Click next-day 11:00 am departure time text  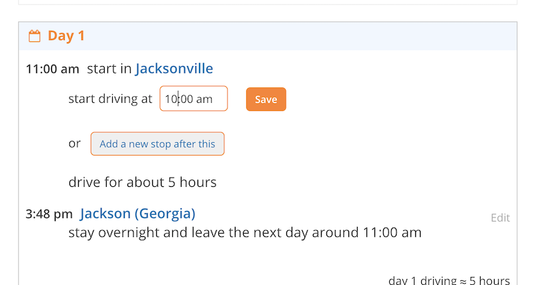pyautogui.click(x=392, y=232)
